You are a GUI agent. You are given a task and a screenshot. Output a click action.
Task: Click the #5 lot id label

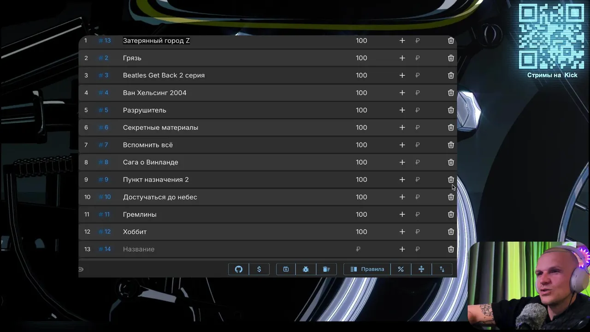(x=103, y=110)
